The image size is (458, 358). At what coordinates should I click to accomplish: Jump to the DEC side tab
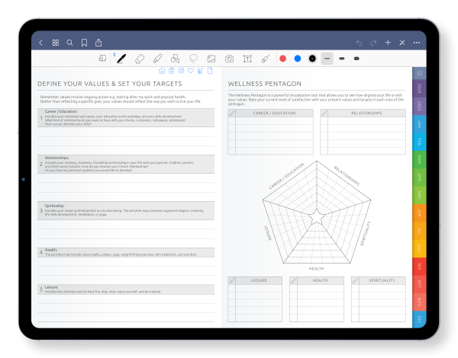(x=419, y=319)
